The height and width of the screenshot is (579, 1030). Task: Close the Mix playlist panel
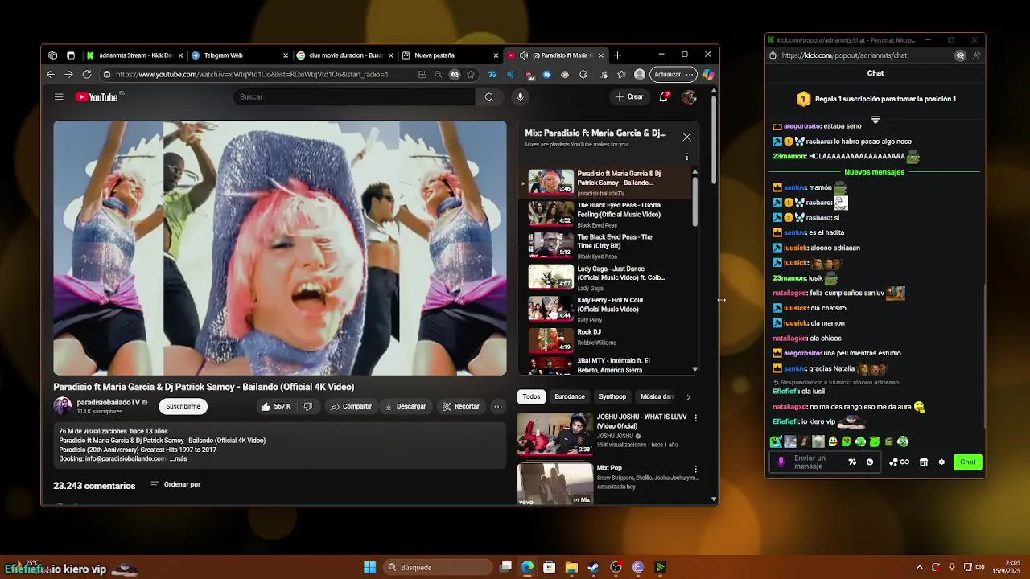click(686, 137)
